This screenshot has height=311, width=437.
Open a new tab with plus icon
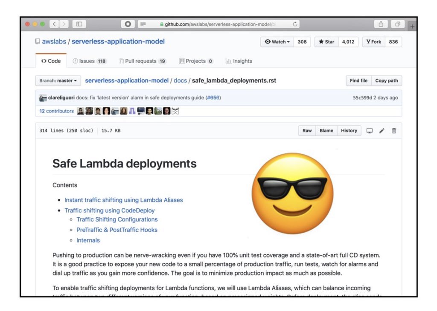point(412,26)
